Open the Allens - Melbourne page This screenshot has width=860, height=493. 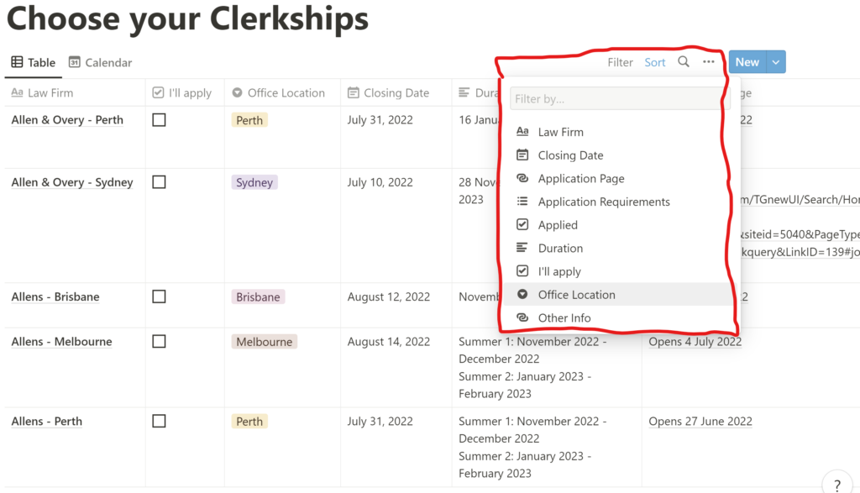click(x=62, y=342)
